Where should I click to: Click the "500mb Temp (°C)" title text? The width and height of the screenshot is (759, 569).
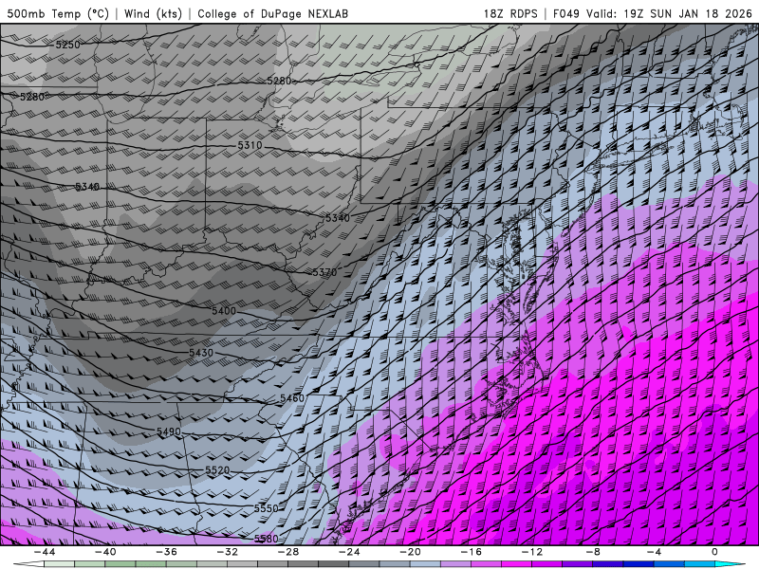58,13
